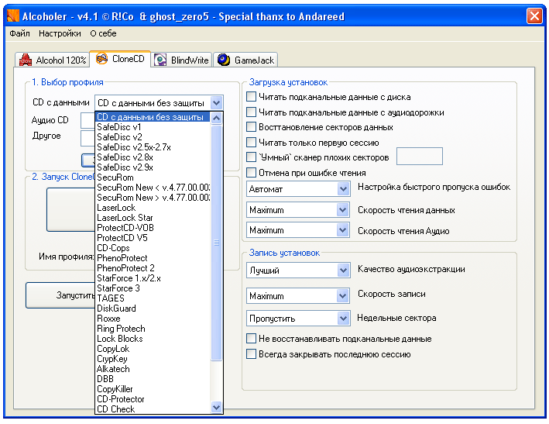Select 'StarForce 1.x/2.x' profile
The height and width of the screenshot is (424, 549).
point(153,278)
